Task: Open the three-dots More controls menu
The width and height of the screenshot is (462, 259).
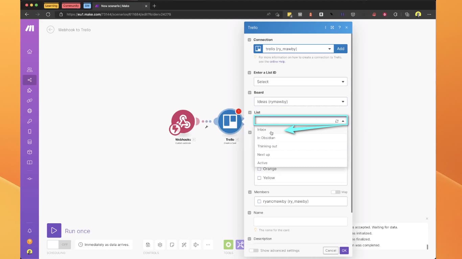Action: point(208,244)
